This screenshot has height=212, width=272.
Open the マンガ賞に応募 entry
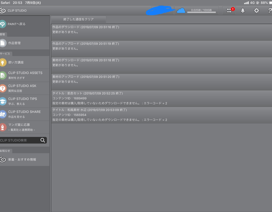pyautogui.click(x=19, y=127)
